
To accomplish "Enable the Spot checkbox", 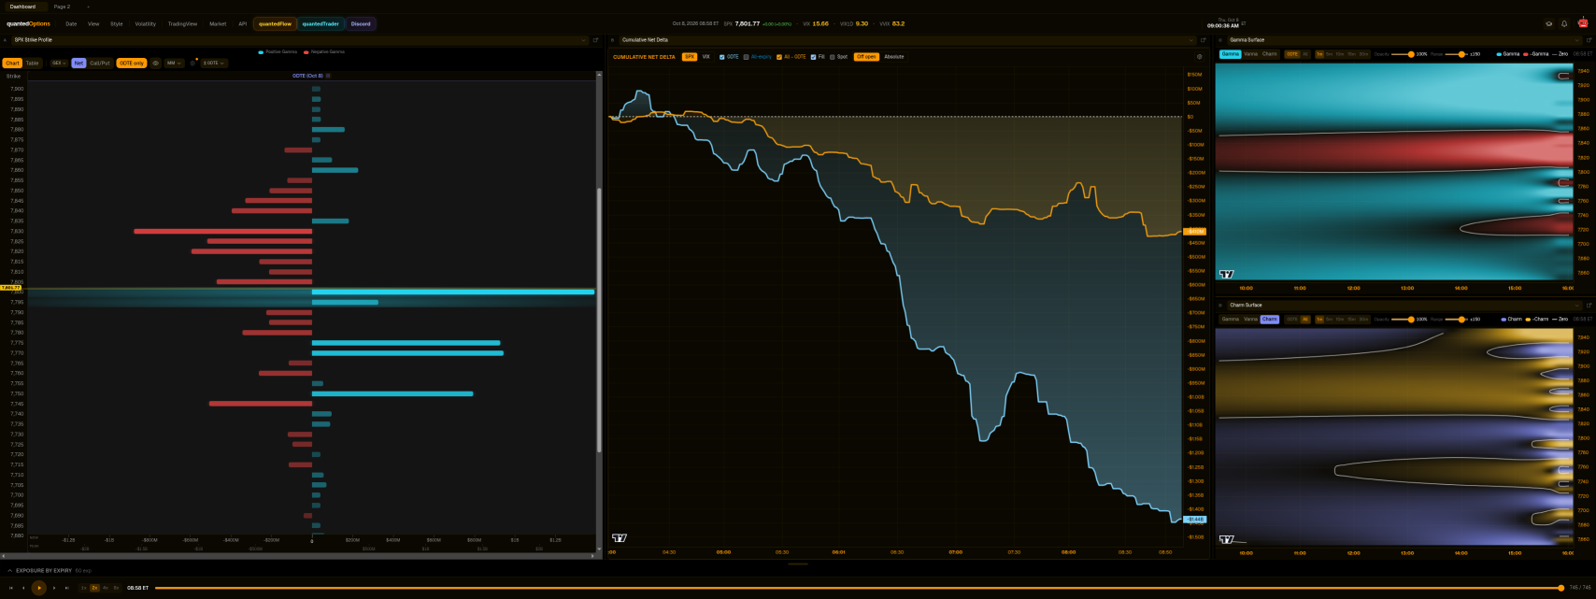I will click(x=833, y=57).
